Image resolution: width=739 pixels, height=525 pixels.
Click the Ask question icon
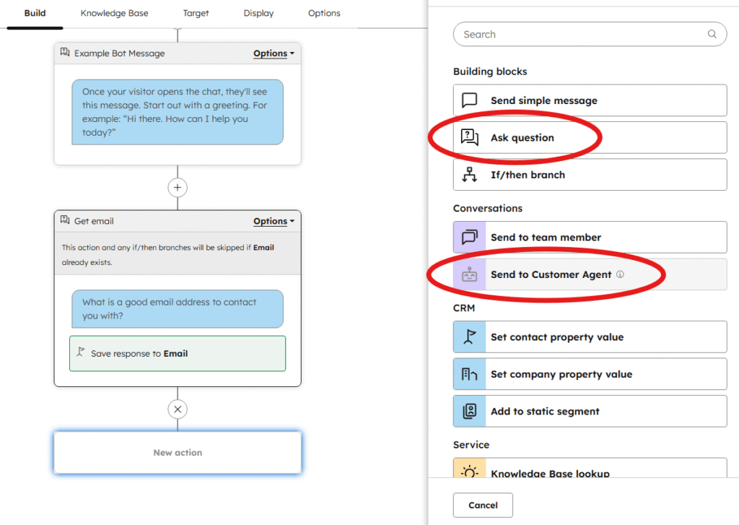470,137
